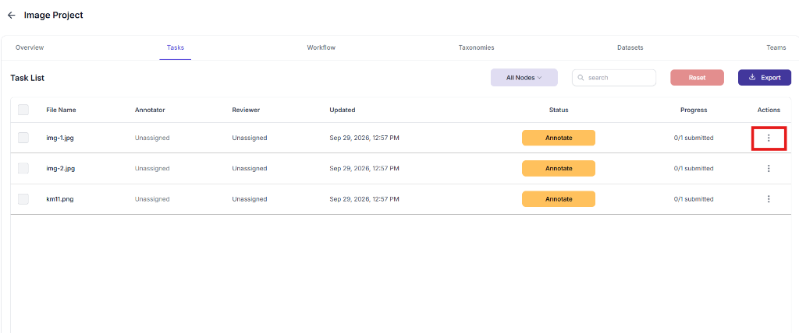Screen dimensions: 799x333
Task: Click the Reviewer column header
Action: pos(246,110)
